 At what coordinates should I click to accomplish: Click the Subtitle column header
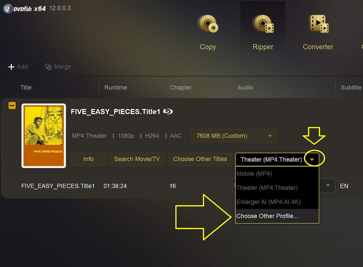pyautogui.click(x=351, y=88)
